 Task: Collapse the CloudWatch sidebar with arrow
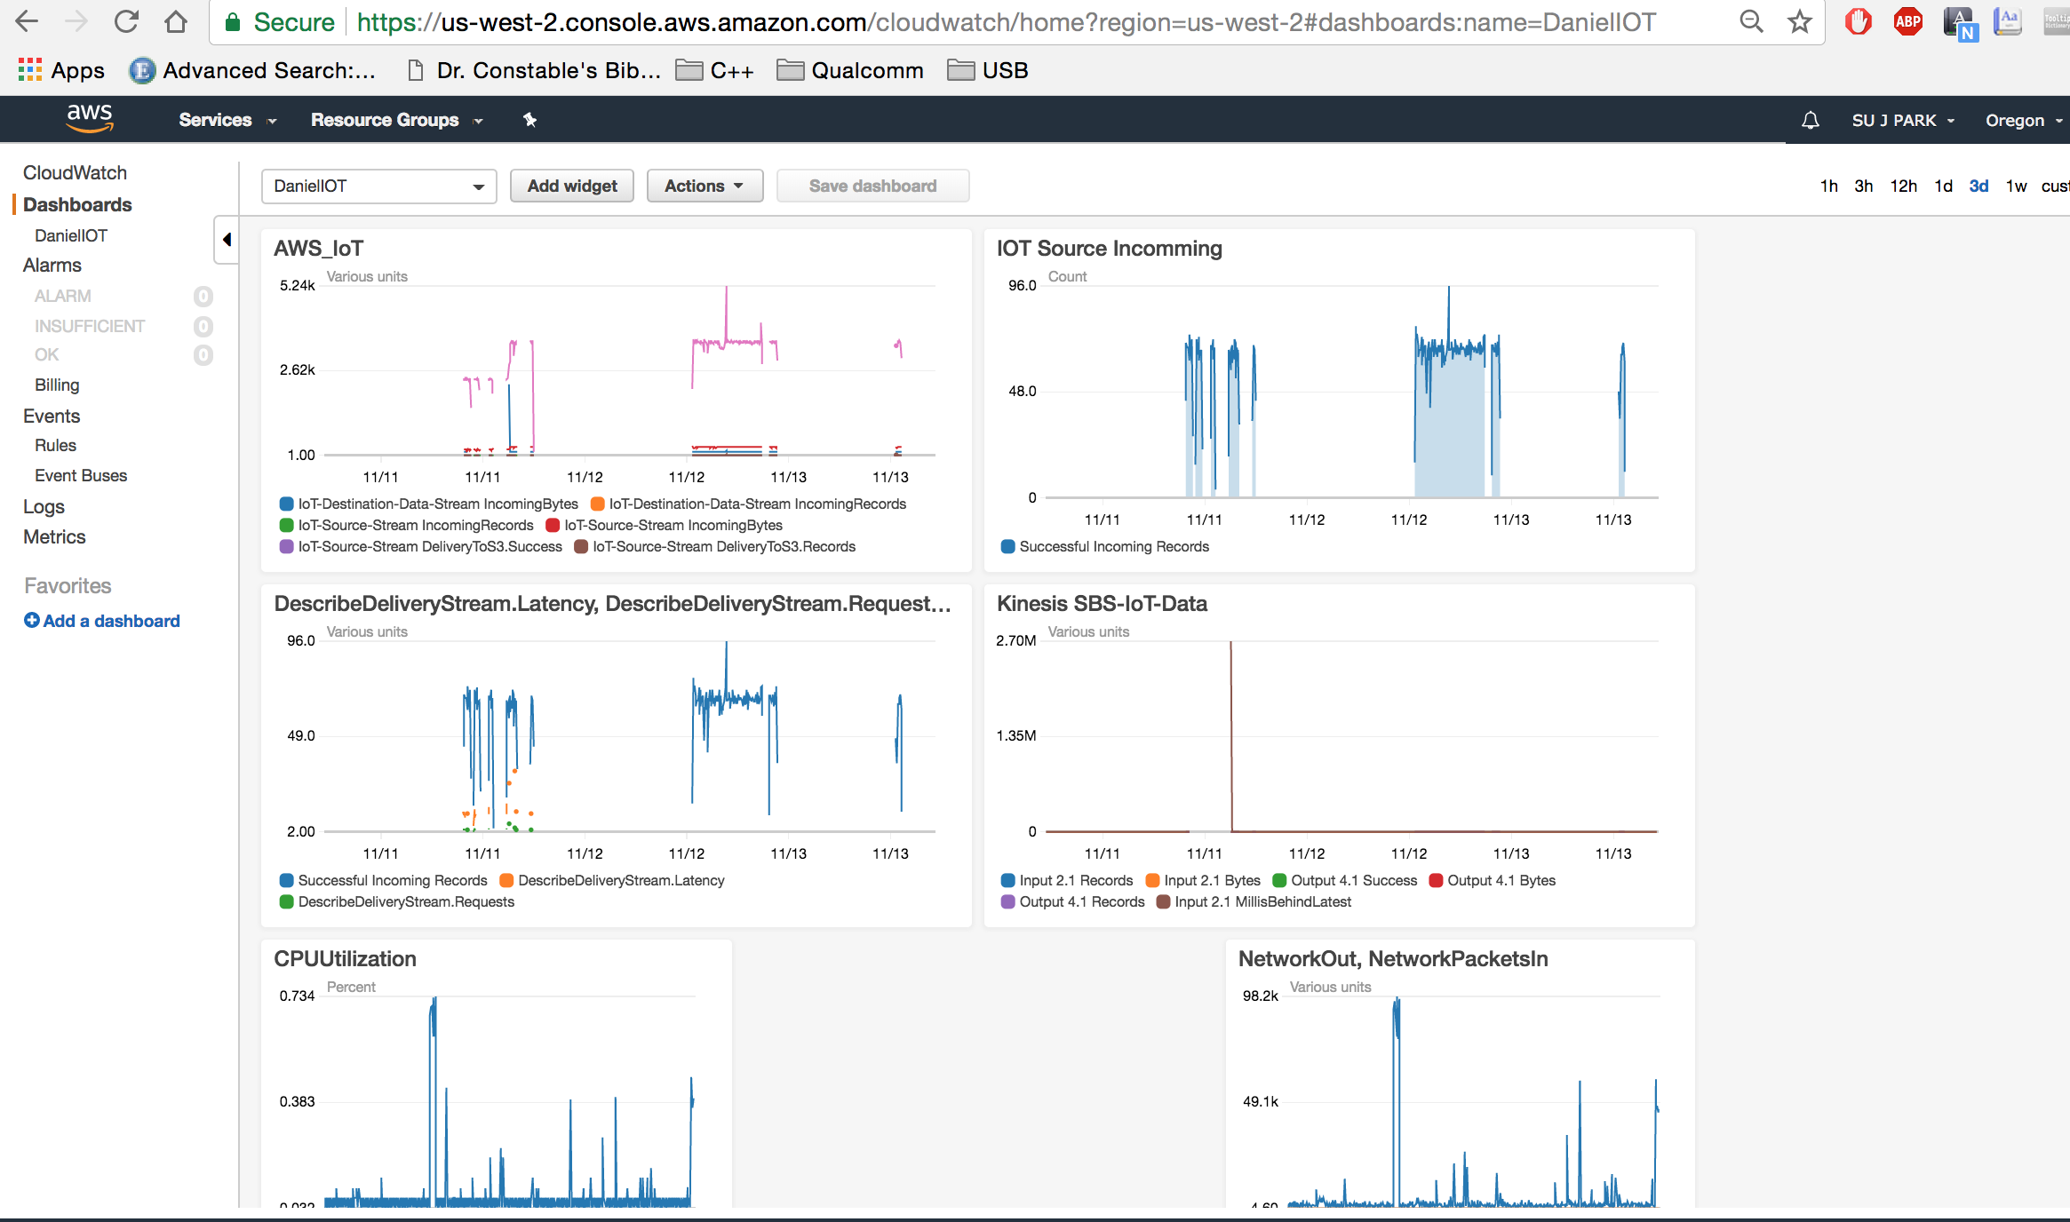pyautogui.click(x=227, y=239)
